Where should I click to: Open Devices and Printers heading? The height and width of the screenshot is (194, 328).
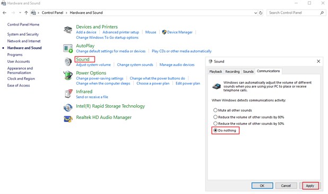(97, 27)
